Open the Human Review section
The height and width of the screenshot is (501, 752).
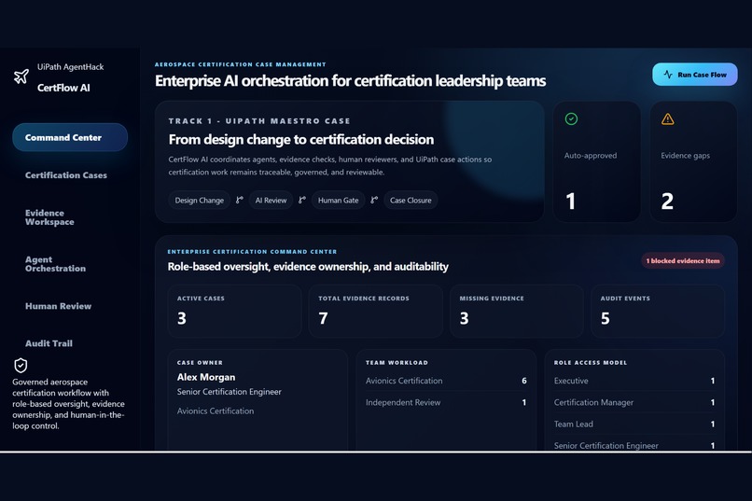[x=58, y=306]
